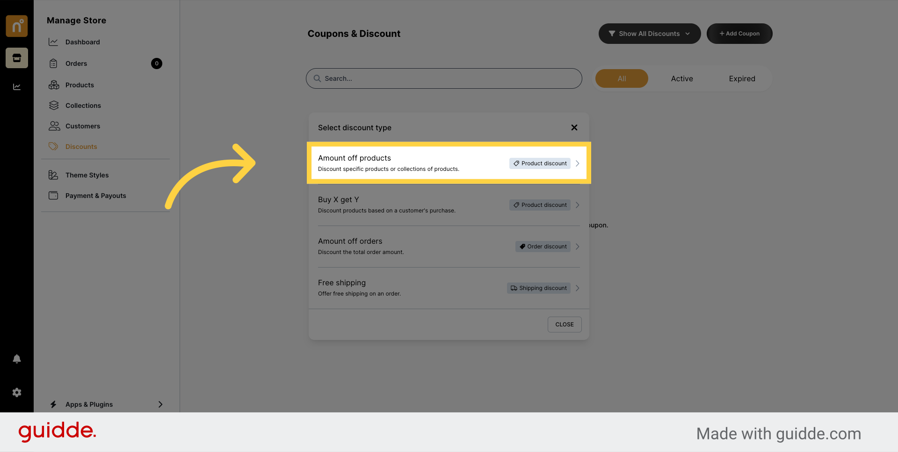Focus the Search coupons field
Viewport: 898px width, 452px height.
444,78
